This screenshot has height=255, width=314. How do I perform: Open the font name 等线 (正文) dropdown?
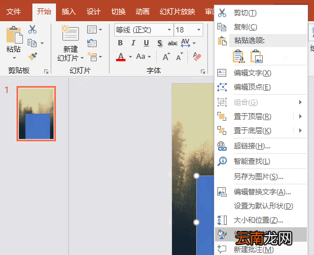170,30
